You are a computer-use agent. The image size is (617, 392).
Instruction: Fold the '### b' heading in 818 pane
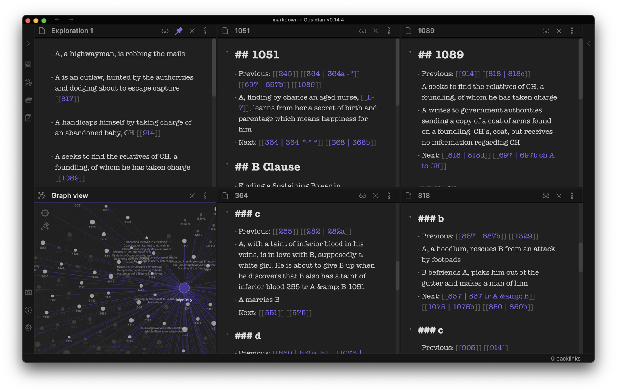pyautogui.click(x=411, y=217)
